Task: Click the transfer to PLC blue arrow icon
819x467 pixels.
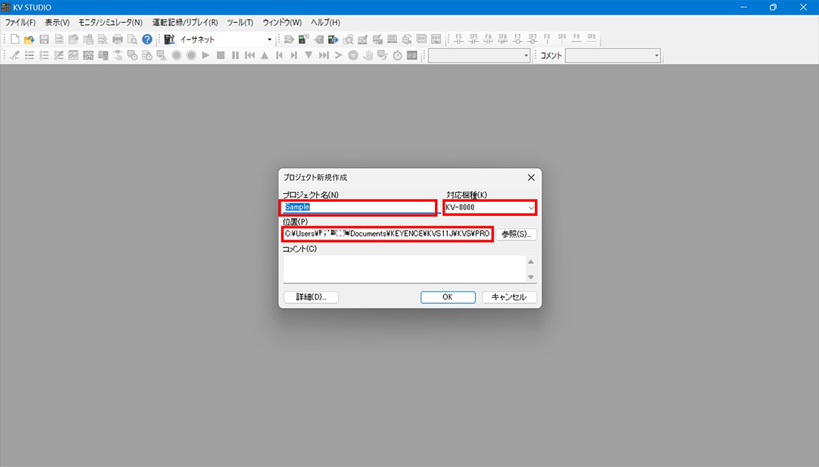Action: (x=333, y=40)
